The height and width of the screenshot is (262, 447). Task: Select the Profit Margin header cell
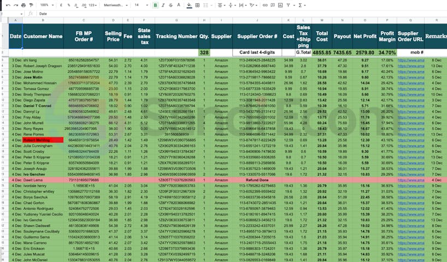387,36
